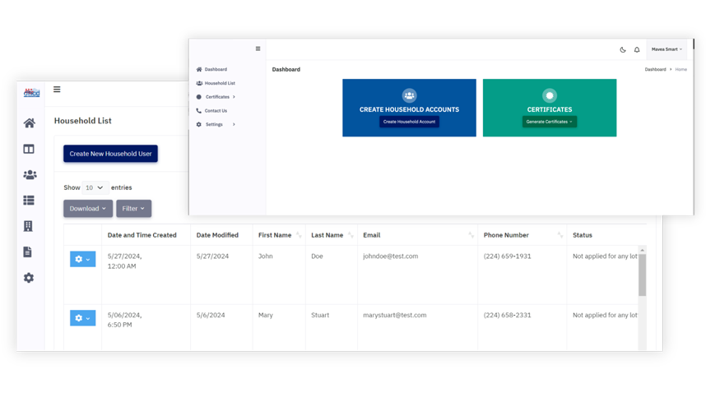Click the notification bell icon

637,50
